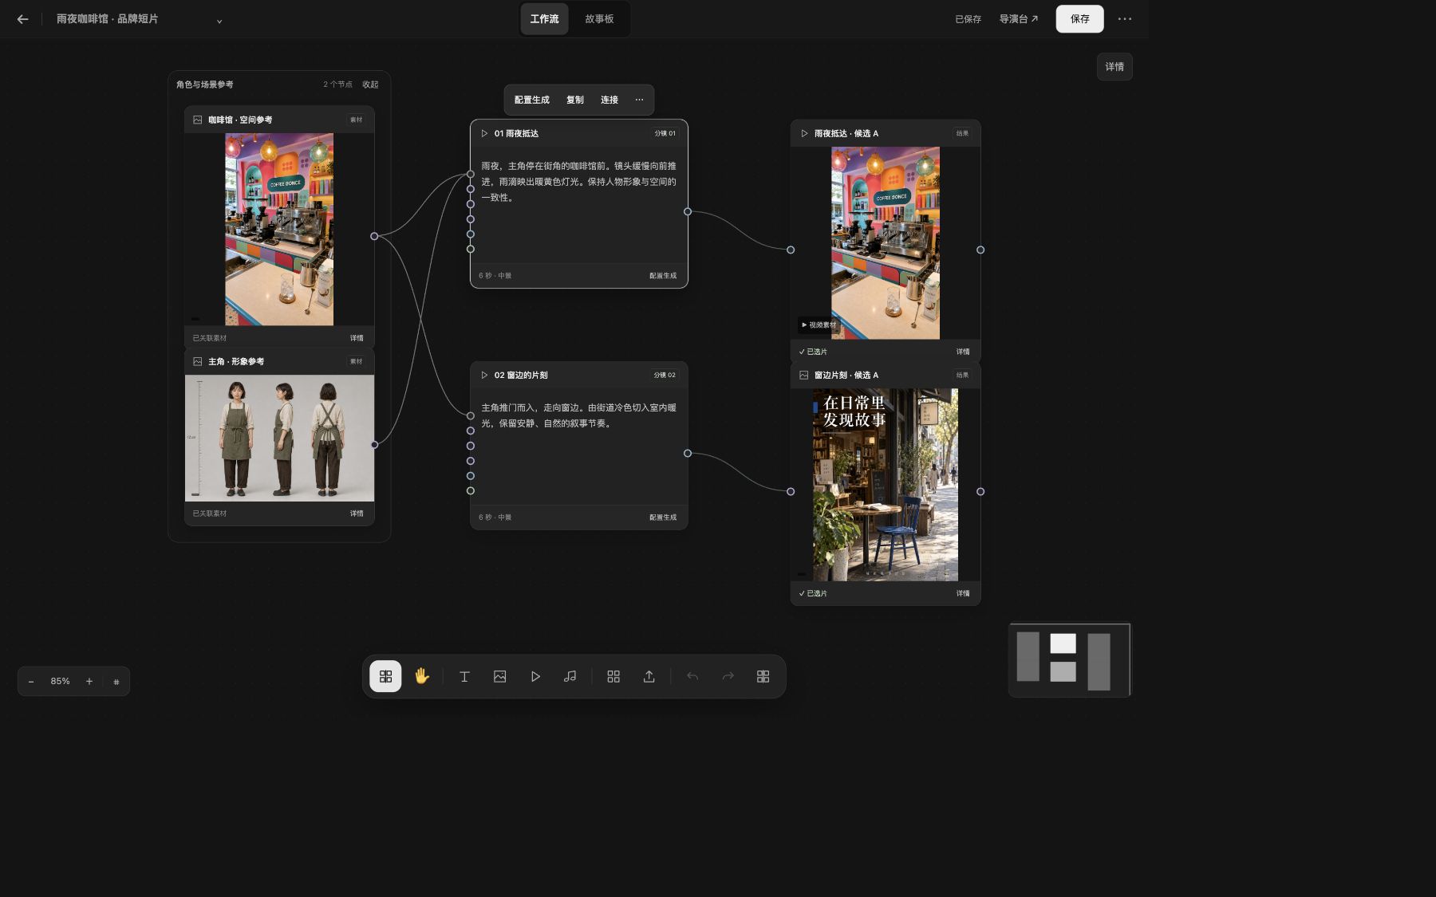Toggle the canvas grid with # button
Viewport: 1436px width, 897px height.
[x=116, y=682]
